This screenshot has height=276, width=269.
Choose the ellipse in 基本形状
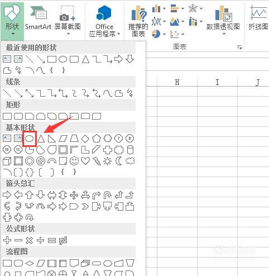30,139
